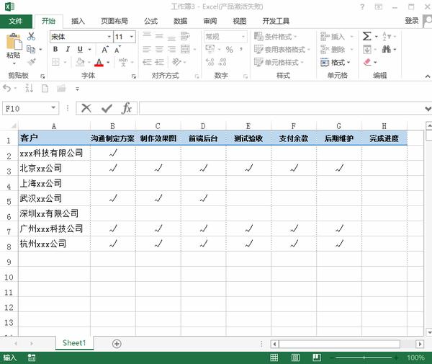The width and height of the screenshot is (432, 364).
Task: Click the Clear eraser icon
Action: 367,62
